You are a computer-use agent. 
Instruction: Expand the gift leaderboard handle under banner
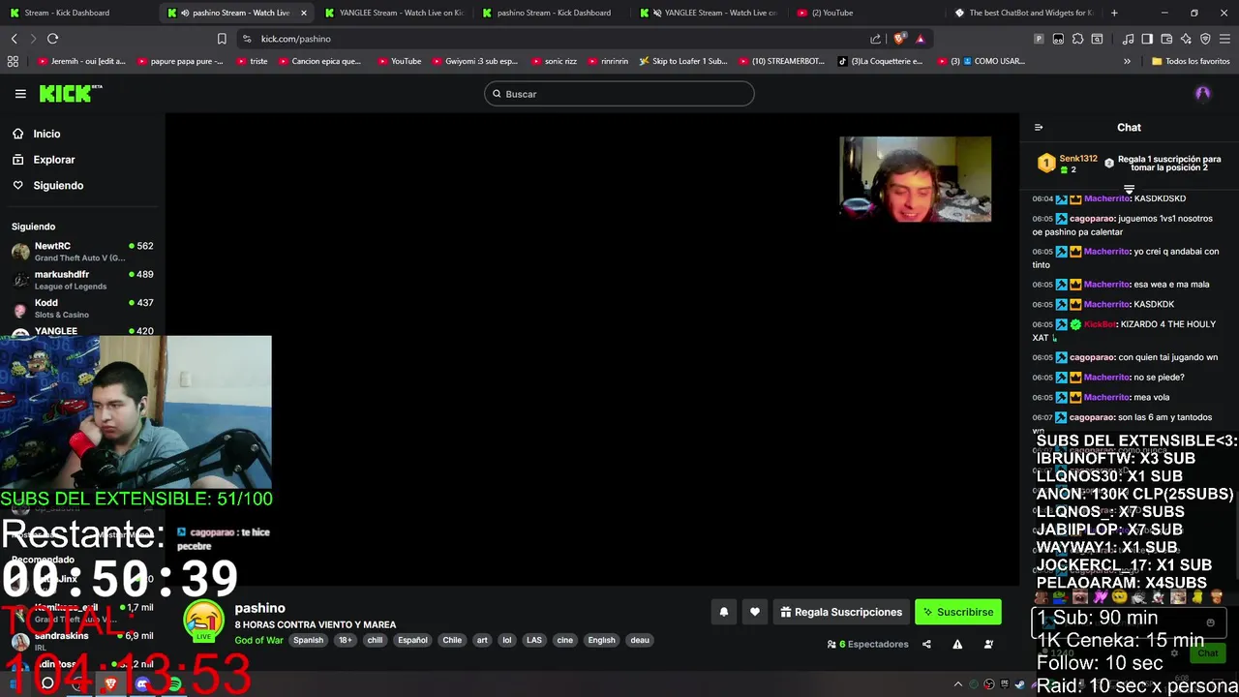1129,189
